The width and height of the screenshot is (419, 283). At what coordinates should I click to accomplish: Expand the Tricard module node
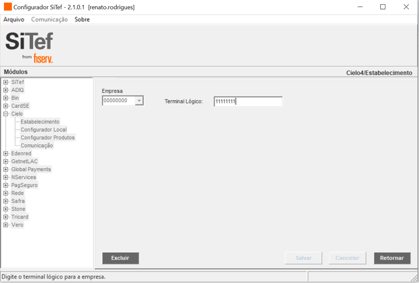6,217
